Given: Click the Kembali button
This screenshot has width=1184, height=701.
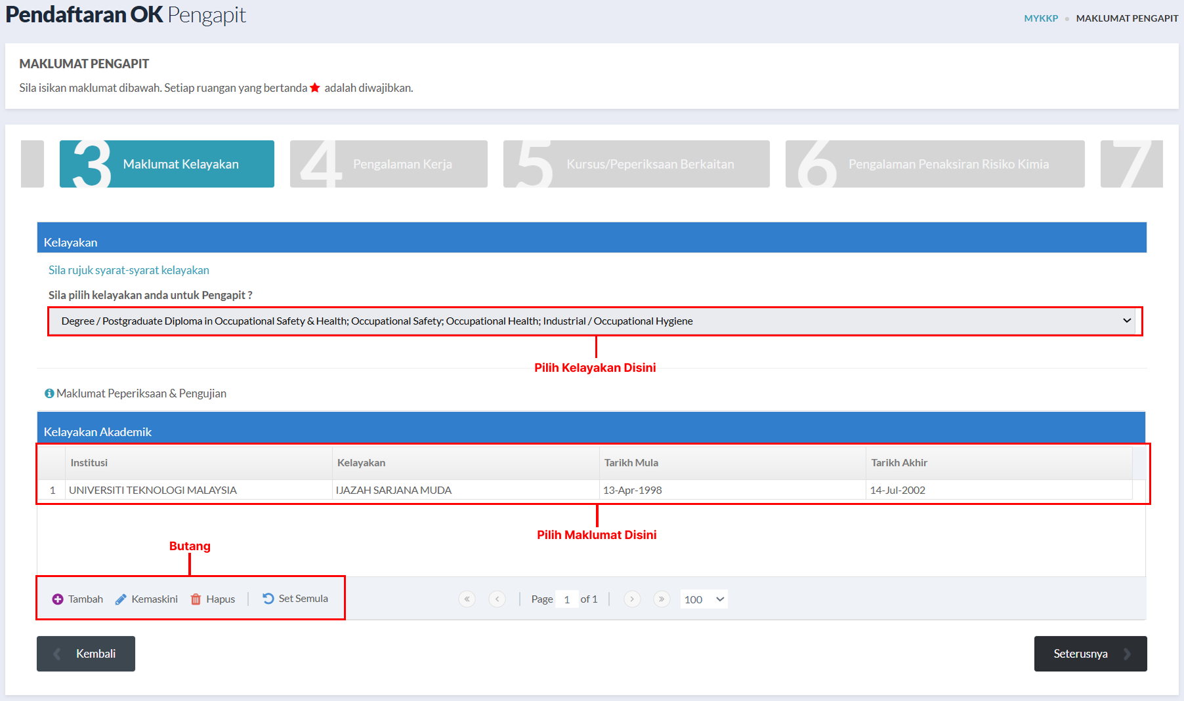Looking at the screenshot, I should [x=86, y=654].
